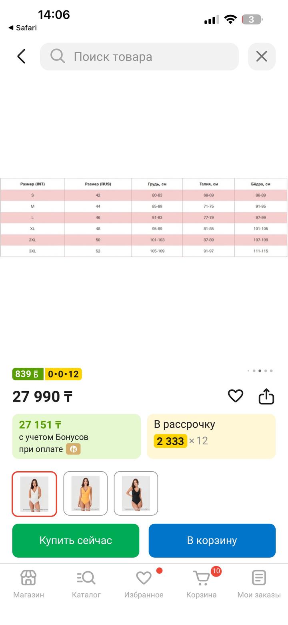The height and width of the screenshot is (625, 288).
Task: Open the Мои заказы tab
Action: coord(259,584)
